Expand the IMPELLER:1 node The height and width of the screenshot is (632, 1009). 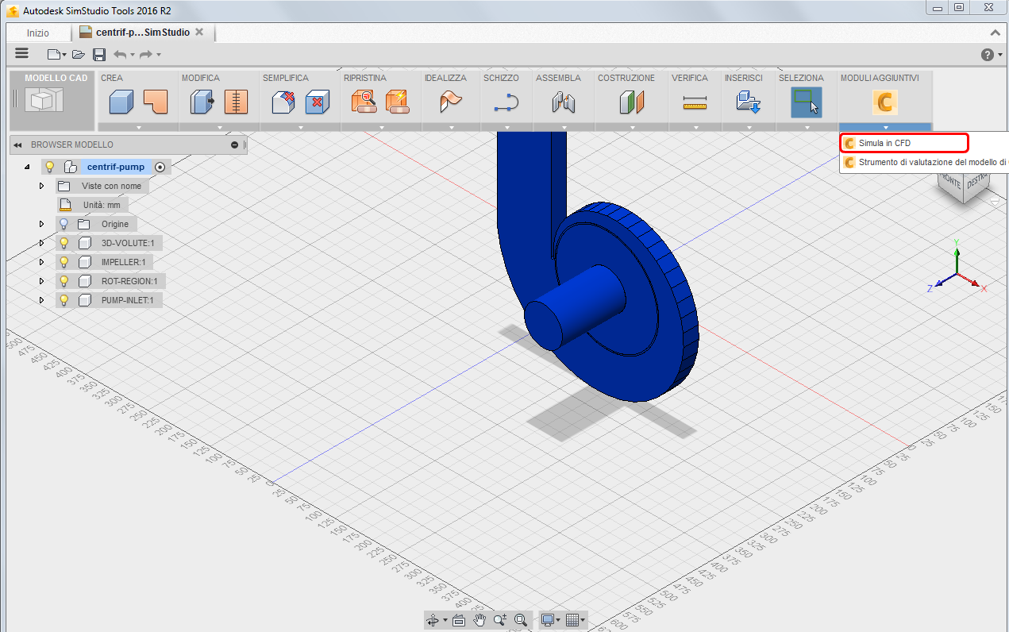[x=41, y=262]
